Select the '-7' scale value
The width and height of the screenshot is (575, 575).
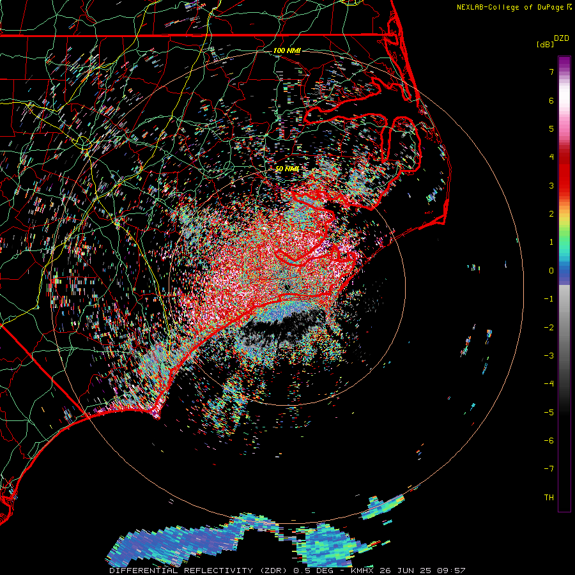[549, 469]
